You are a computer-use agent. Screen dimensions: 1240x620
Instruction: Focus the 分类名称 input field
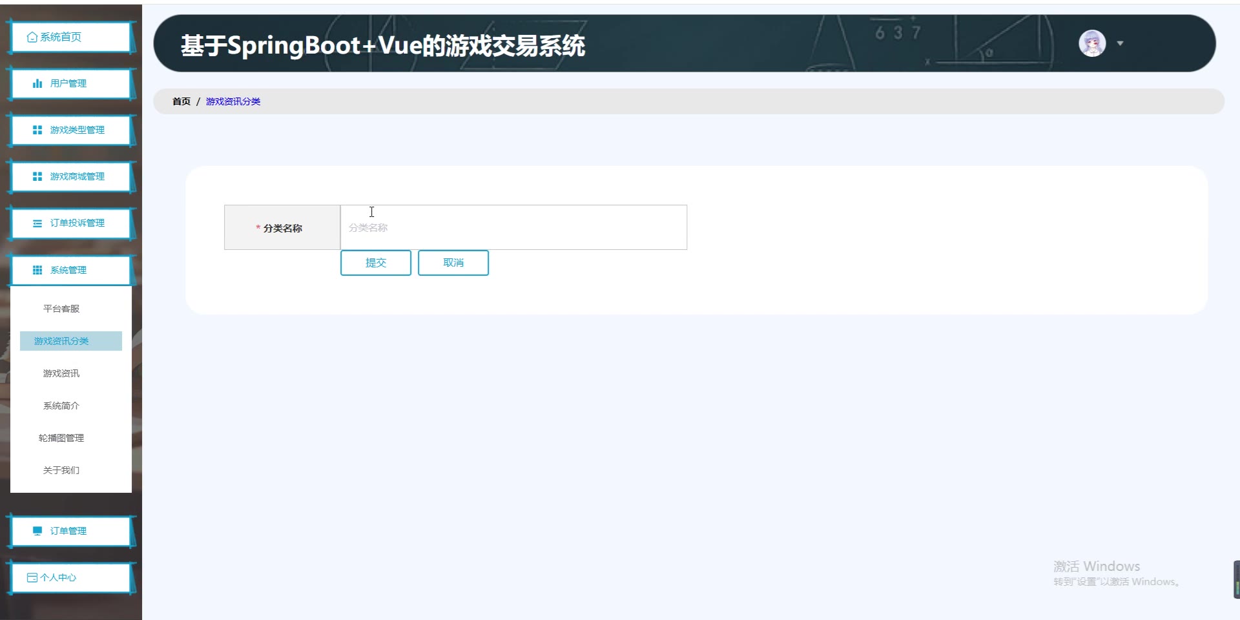click(513, 227)
